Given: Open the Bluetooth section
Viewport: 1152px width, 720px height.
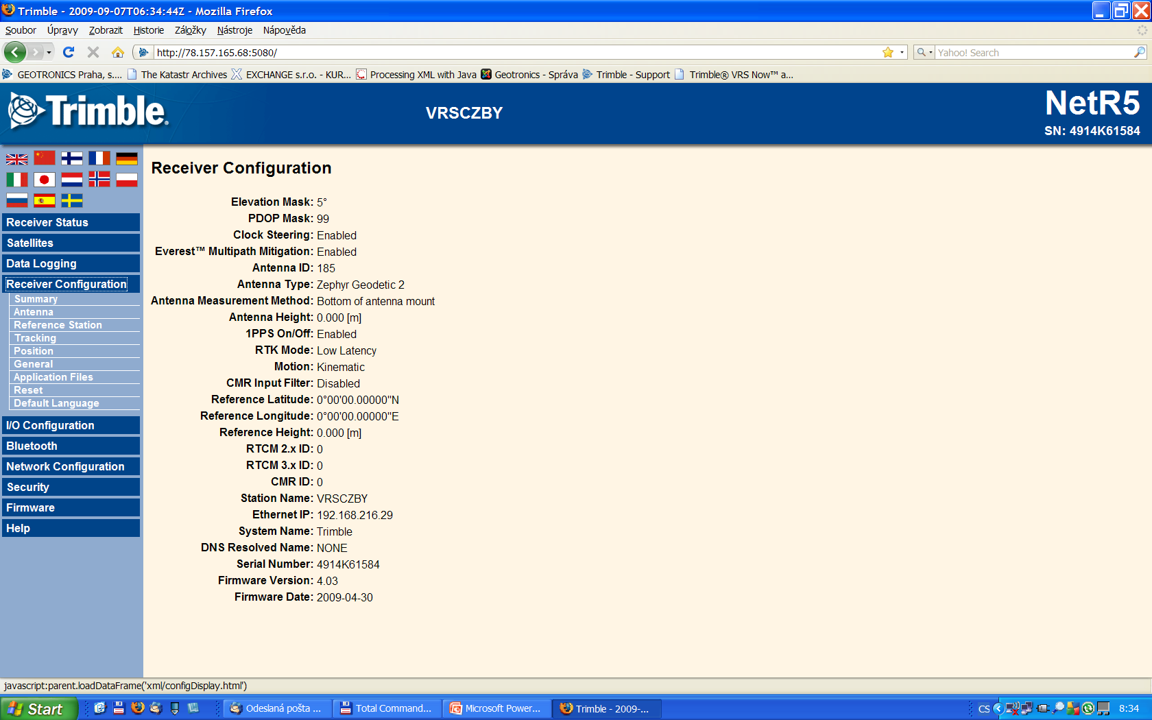Looking at the screenshot, I should (x=71, y=446).
